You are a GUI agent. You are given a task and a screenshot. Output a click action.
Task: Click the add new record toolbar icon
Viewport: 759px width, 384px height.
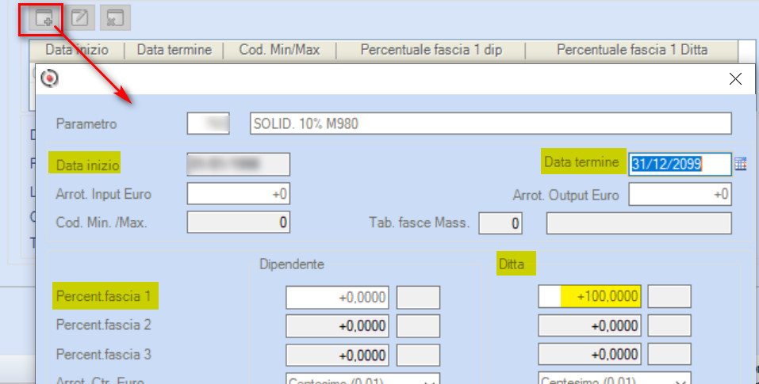point(44,18)
